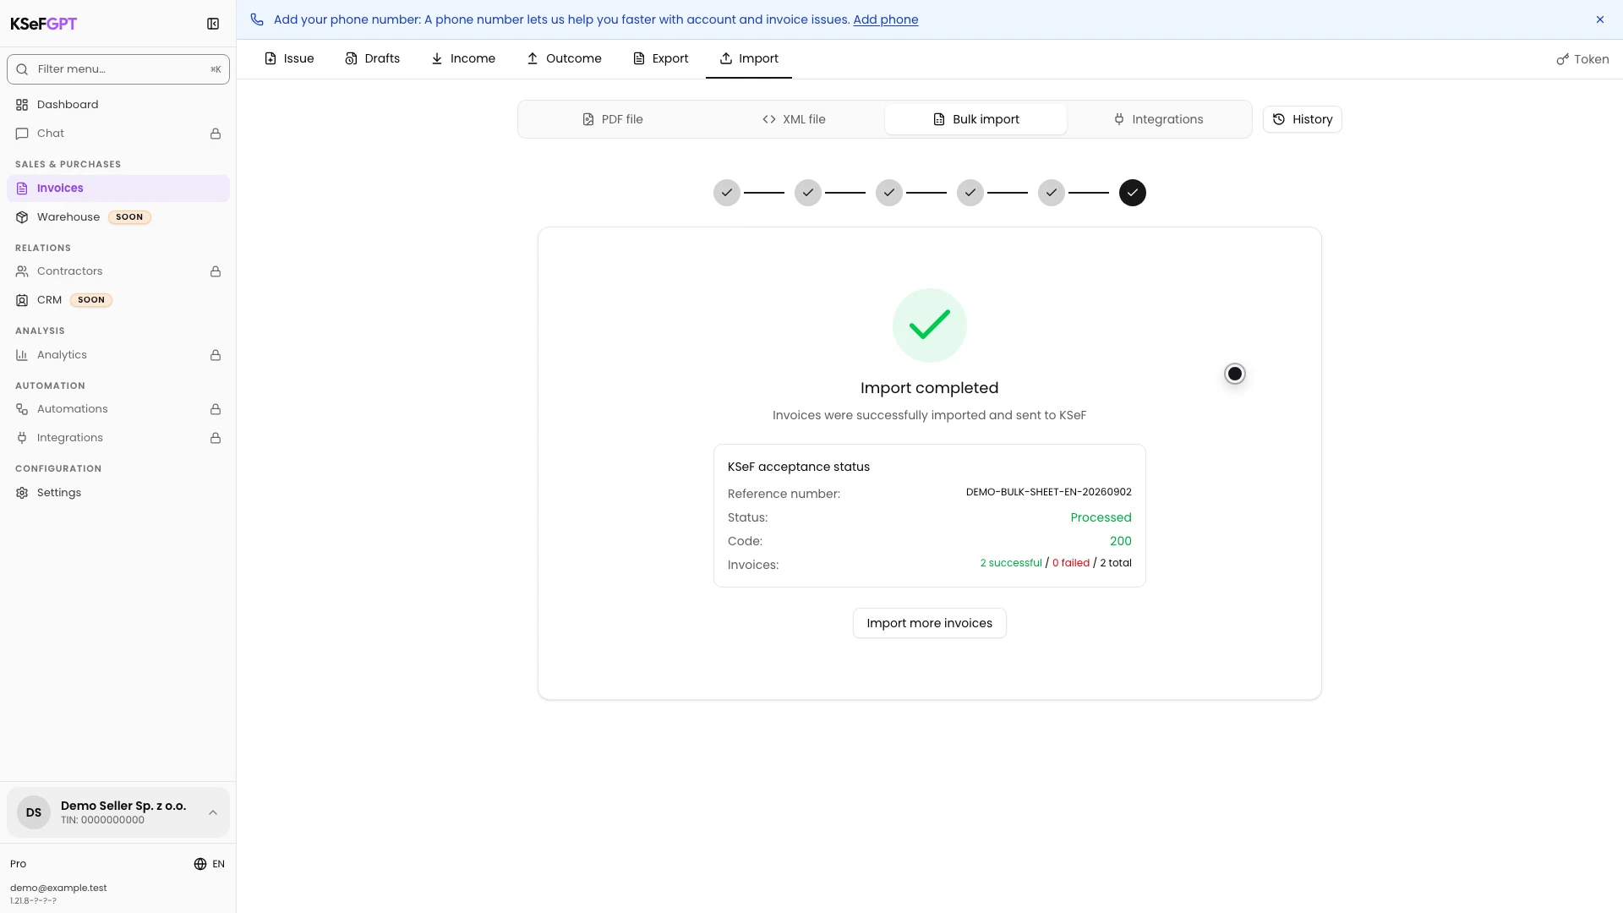Viewport: 1623px width, 913px height.
Task: Open the Issue tab
Action: pos(289,58)
